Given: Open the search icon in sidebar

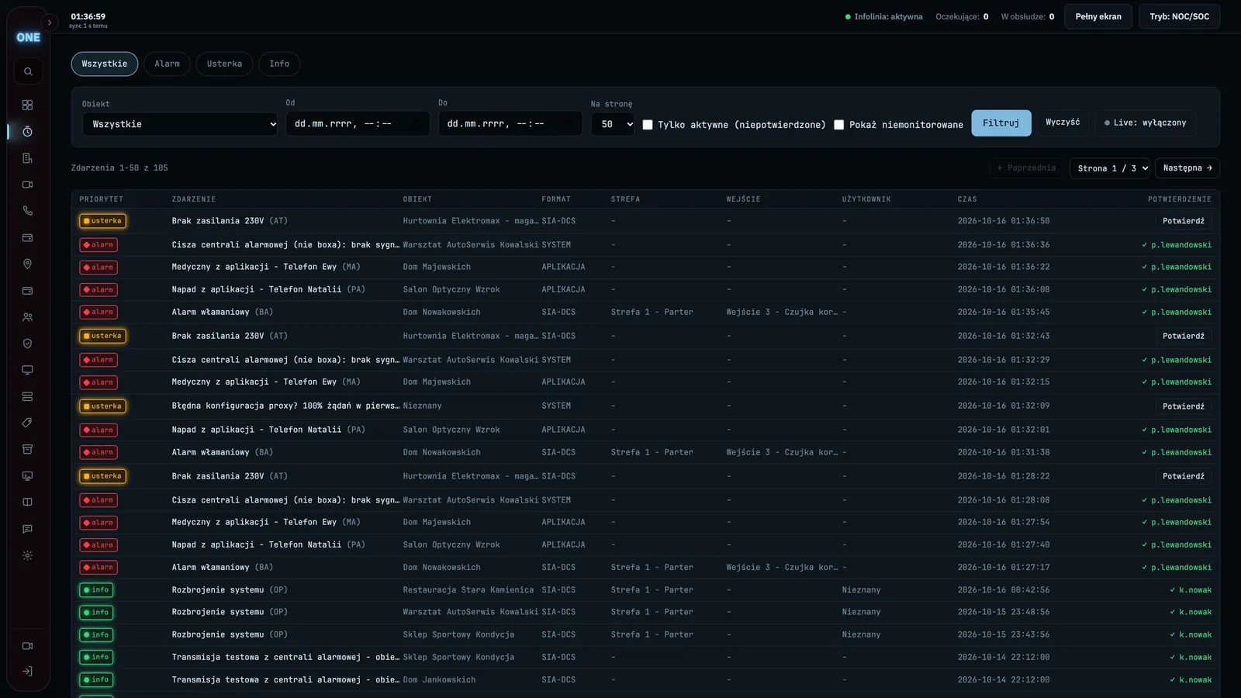Looking at the screenshot, I should 28,71.
